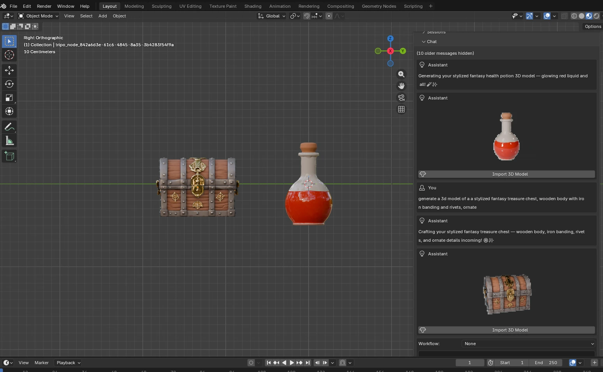
Task: Switch to the Sculpting workspace tab
Action: (x=162, y=6)
